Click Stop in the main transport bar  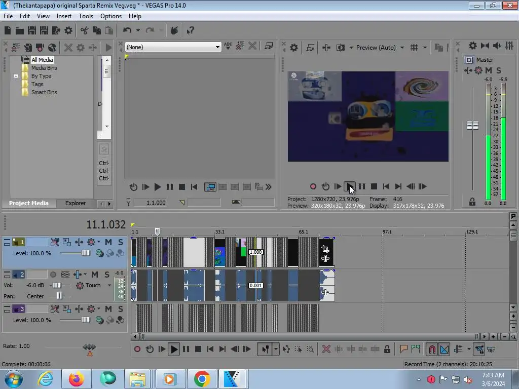click(198, 349)
